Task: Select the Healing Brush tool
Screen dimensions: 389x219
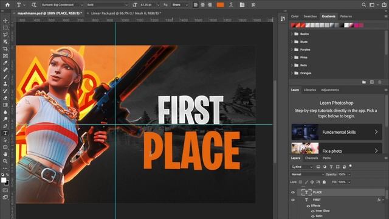Action: (5, 70)
